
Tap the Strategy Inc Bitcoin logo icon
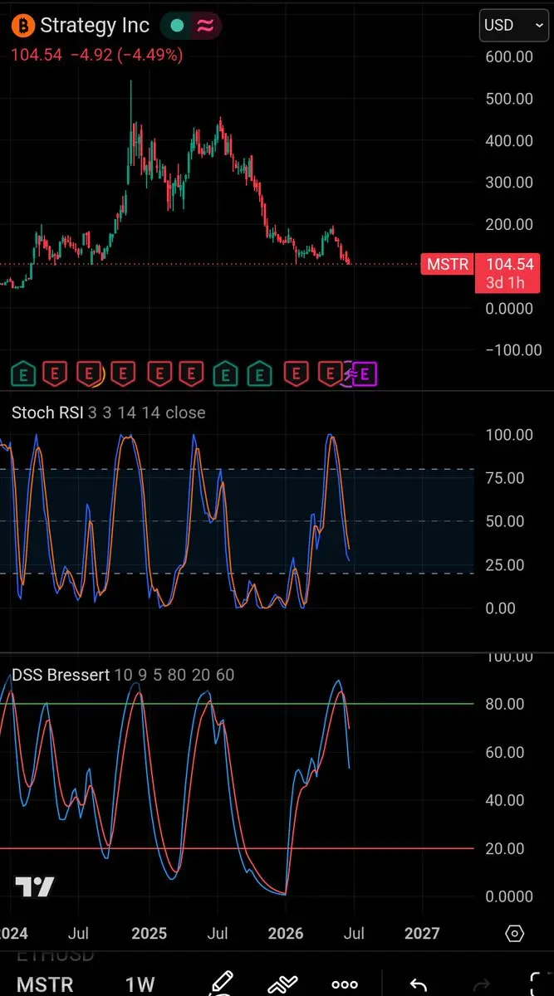(23, 26)
